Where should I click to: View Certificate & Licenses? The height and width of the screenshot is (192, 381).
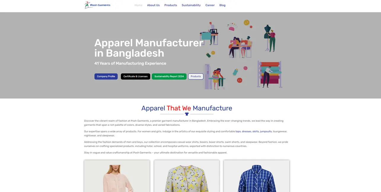(x=135, y=76)
